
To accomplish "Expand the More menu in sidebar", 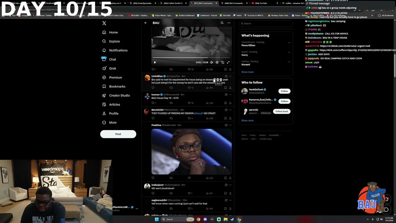I will click(109, 122).
